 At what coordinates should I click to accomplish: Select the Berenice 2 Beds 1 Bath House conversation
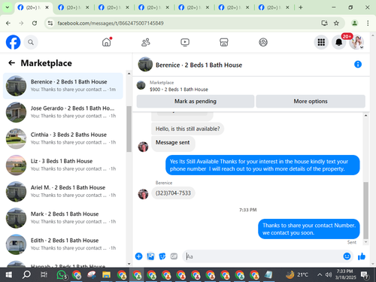[63, 86]
